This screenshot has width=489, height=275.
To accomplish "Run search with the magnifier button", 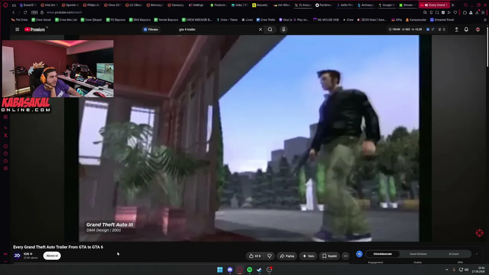I will point(270,29).
